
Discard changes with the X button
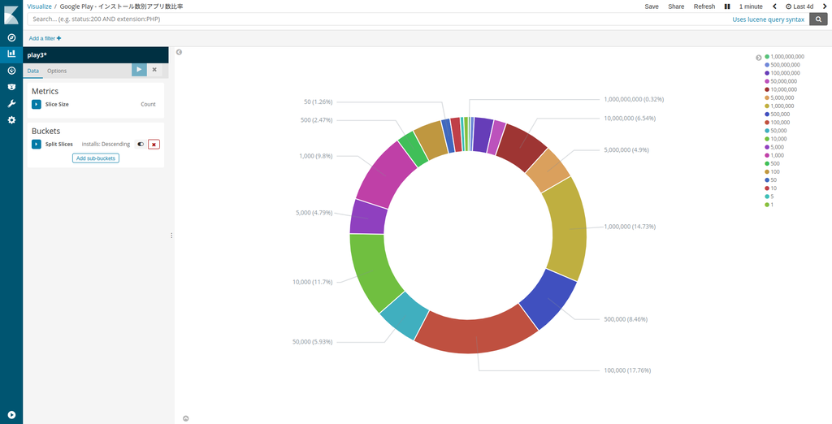[154, 70]
